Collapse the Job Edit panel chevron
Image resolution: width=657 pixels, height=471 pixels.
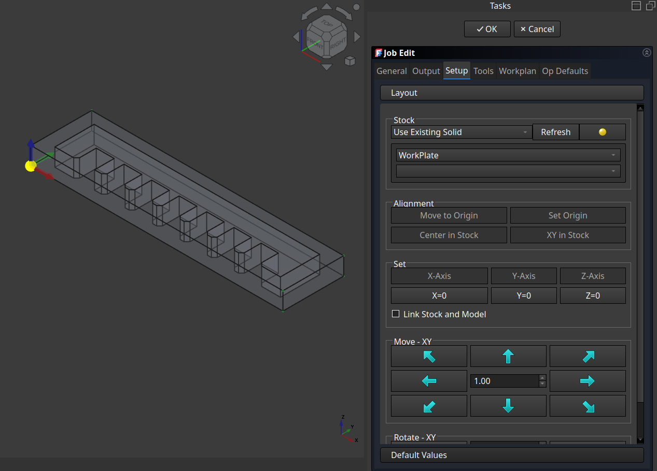(647, 52)
